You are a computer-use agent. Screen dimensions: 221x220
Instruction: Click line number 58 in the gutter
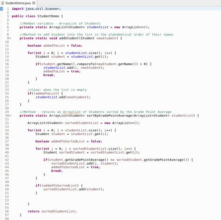(7, 218)
